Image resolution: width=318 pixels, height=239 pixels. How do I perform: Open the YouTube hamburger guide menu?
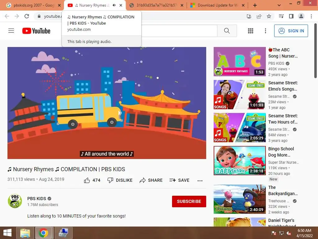point(11,31)
